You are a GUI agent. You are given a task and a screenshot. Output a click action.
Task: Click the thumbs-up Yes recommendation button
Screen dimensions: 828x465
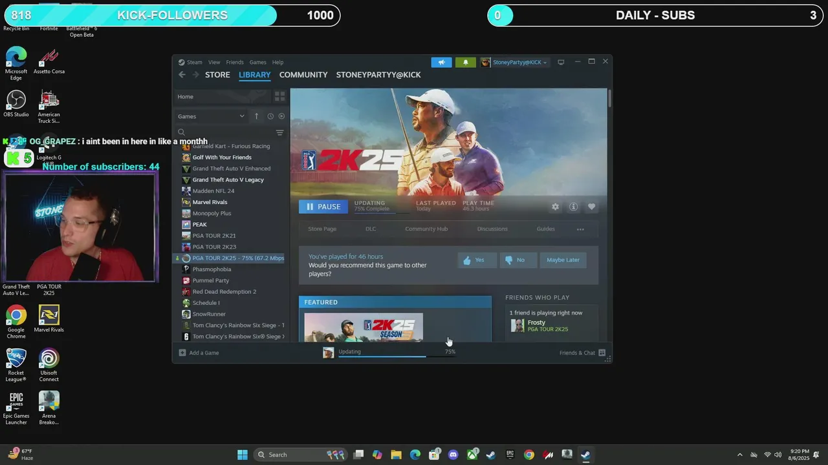(477, 260)
